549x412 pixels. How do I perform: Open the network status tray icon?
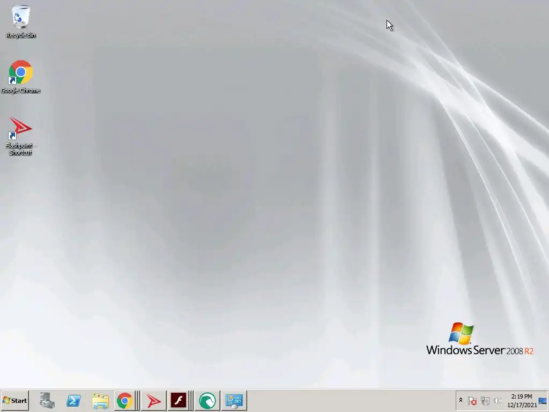485,400
